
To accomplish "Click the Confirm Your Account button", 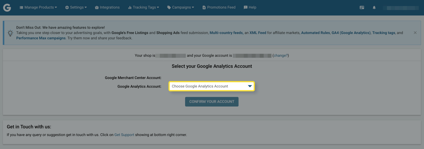I will [x=212, y=101].
